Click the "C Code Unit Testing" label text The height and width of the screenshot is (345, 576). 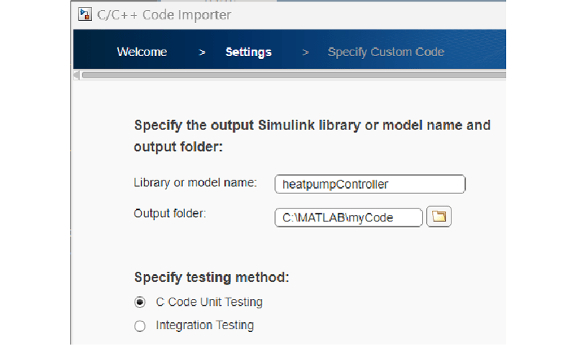click(209, 302)
